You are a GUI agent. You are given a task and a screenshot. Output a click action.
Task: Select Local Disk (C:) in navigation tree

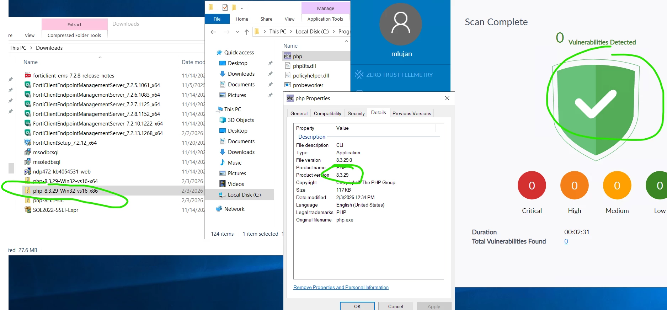point(244,194)
